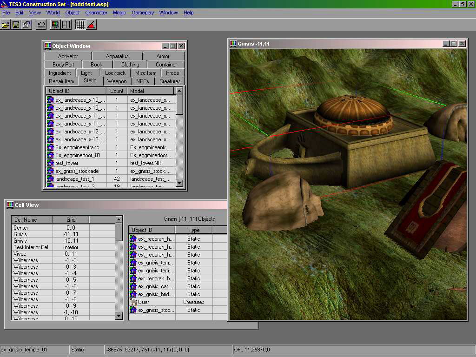Screen dimensions: 476x357
Task: Click the Open file toolbar icon
Action: coord(6,25)
